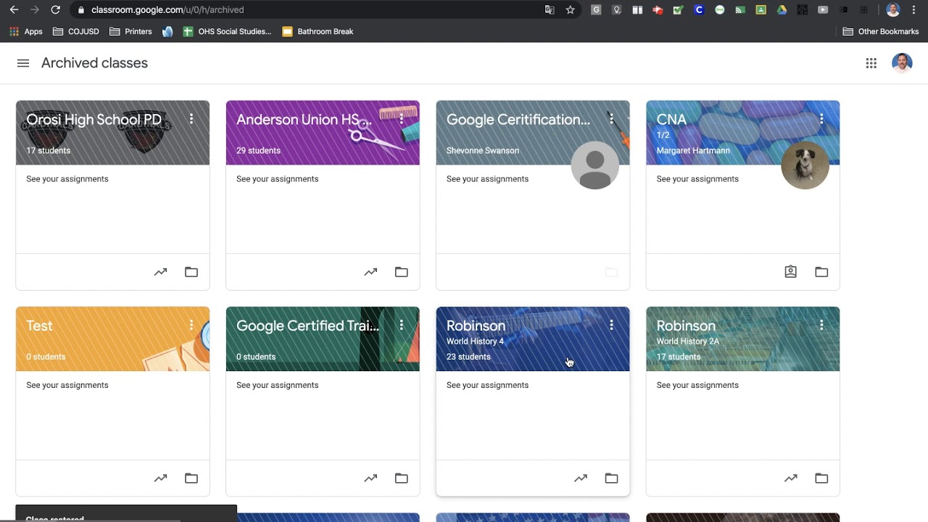This screenshot has height=522, width=928.
Task: Open gradebook for Orosi High School PD
Action: (160, 272)
